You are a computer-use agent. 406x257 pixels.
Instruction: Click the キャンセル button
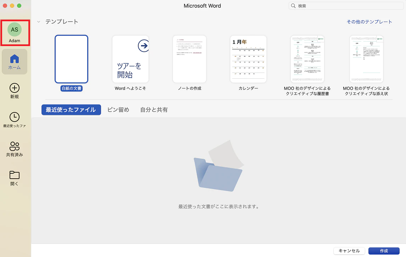pos(349,251)
